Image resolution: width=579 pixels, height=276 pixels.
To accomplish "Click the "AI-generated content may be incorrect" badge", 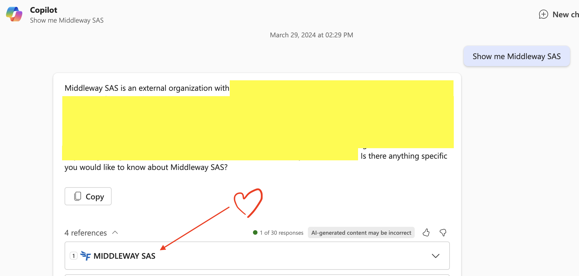I will coord(361,233).
